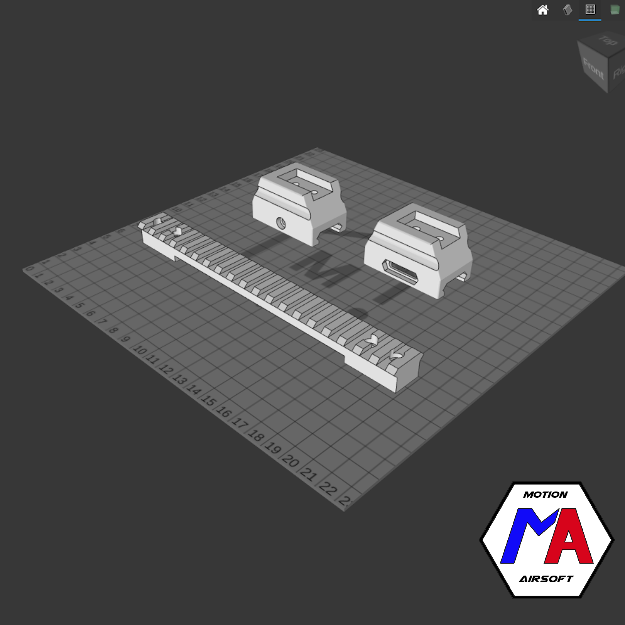Image resolution: width=625 pixels, height=625 pixels.
Task: Click grid ruler label 20
Action: (x=290, y=461)
